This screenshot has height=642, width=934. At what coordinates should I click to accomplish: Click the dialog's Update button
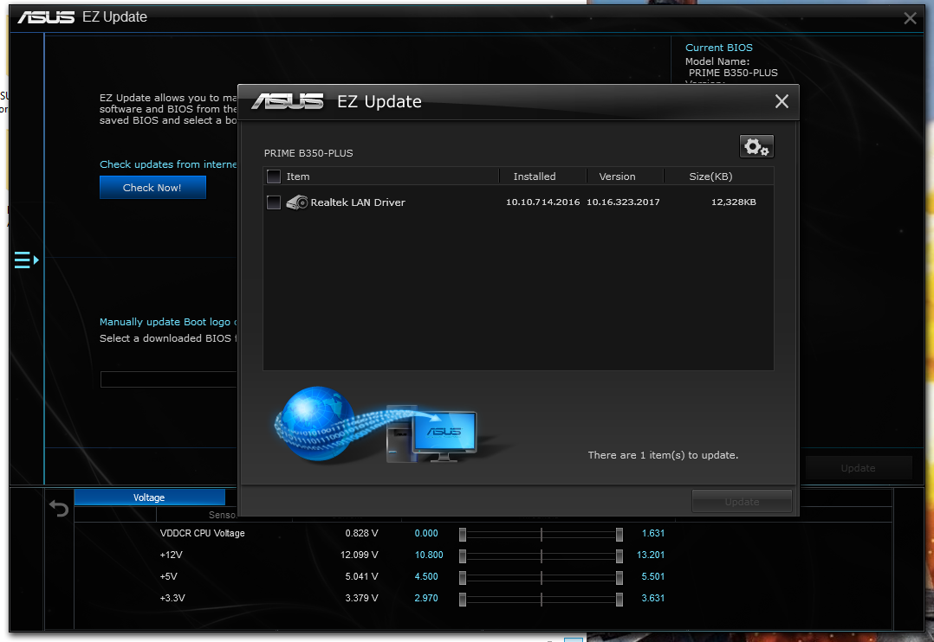pos(742,502)
